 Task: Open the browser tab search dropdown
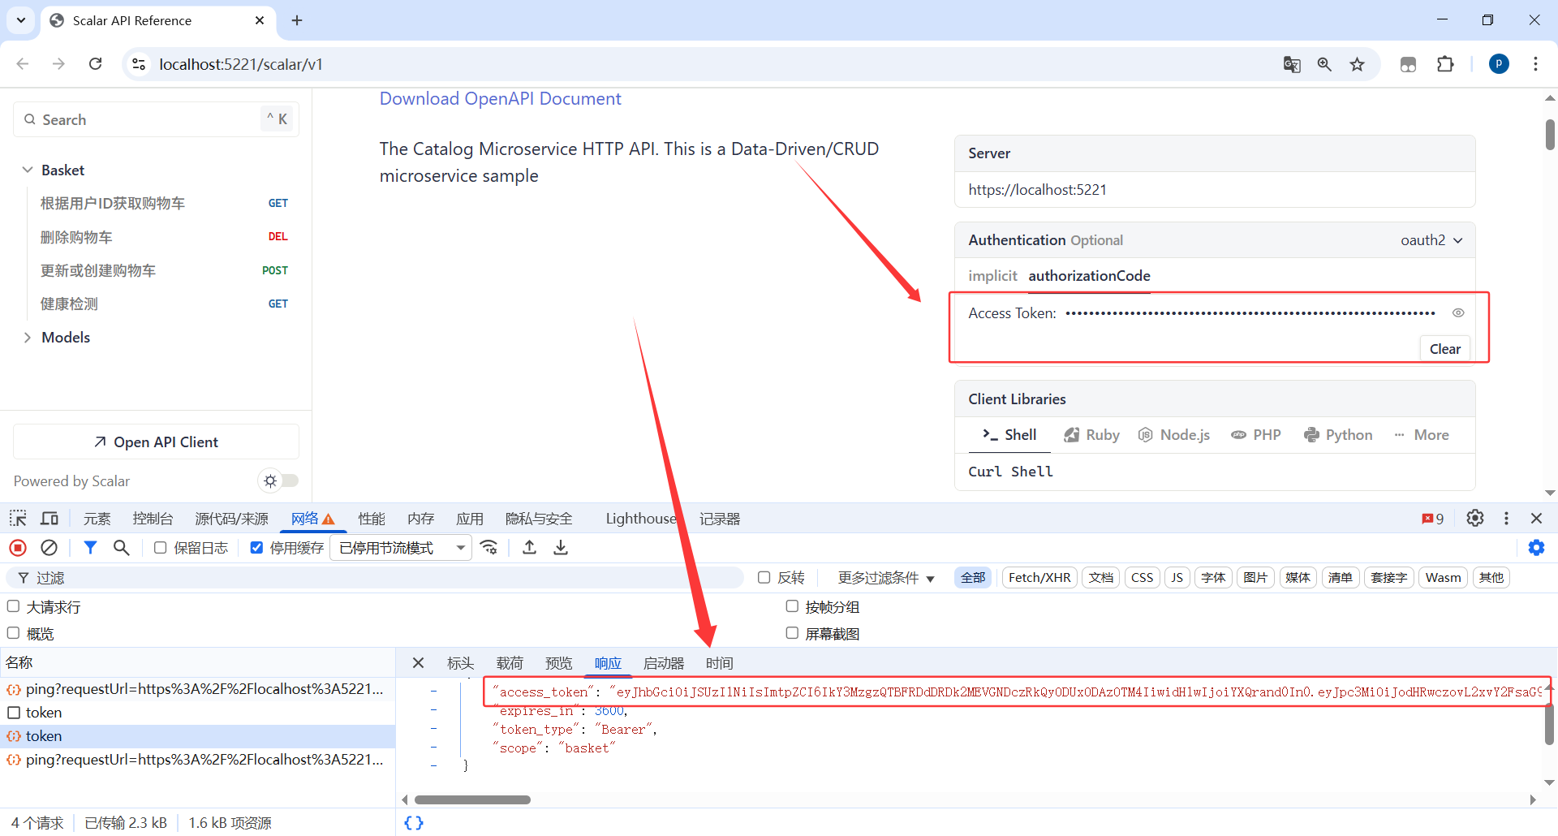click(21, 20)
